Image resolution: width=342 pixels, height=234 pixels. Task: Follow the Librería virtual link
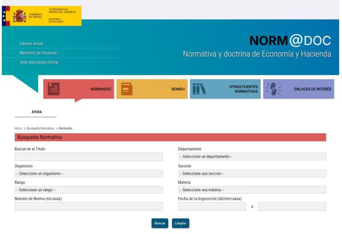[31, 44]
